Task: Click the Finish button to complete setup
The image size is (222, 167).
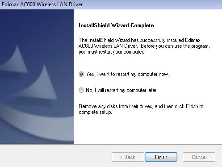Action: (161, 157)
